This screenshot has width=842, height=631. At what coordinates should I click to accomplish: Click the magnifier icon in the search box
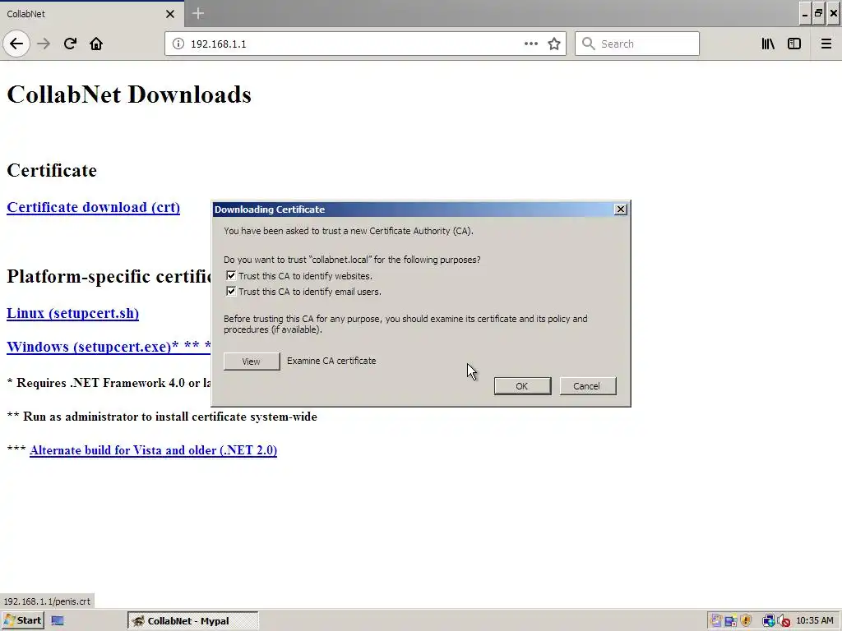click(589, 44)
